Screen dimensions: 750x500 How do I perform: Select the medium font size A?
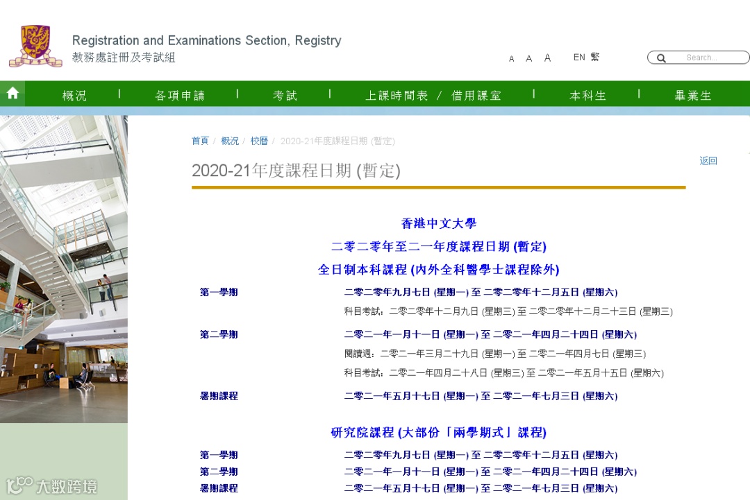(x=528, y=58)
